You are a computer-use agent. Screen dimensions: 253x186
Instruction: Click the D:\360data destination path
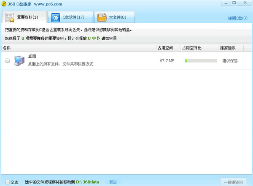(88, 182)
